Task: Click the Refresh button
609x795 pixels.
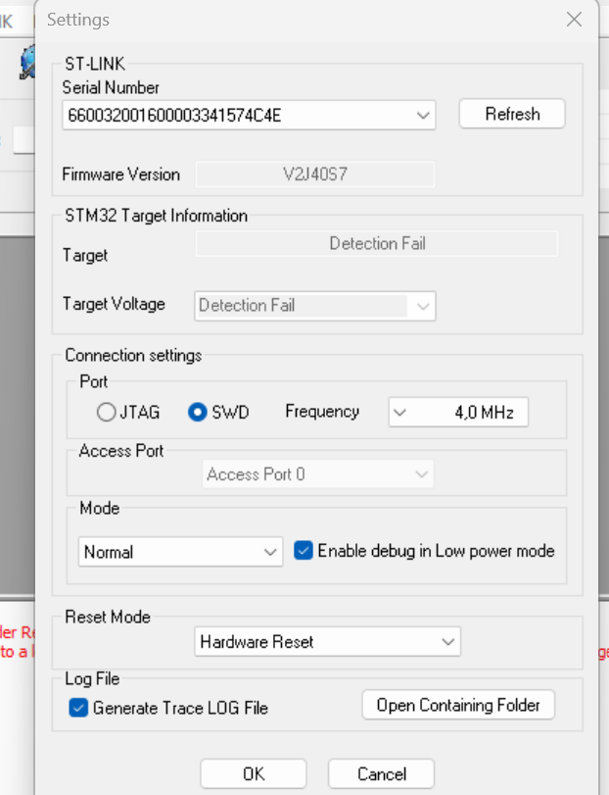Action: tap(512, 114)
